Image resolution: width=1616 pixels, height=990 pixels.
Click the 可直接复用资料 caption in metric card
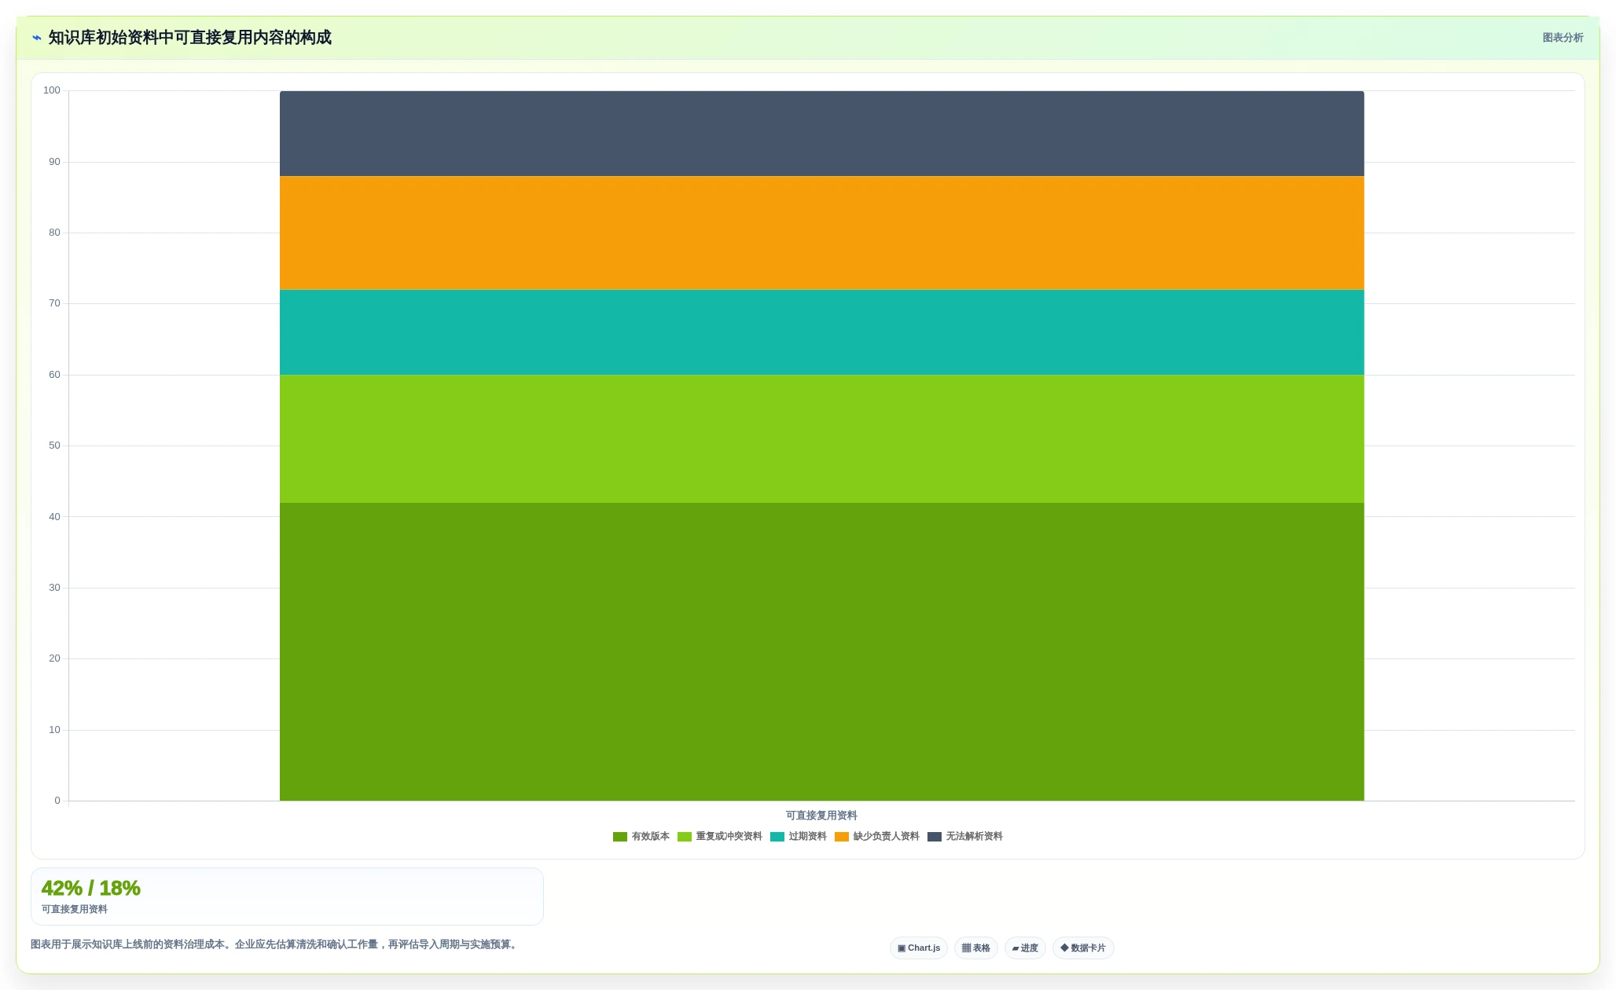click(x=75, y=910)
